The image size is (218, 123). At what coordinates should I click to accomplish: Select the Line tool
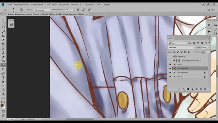(x=3, y=86)
